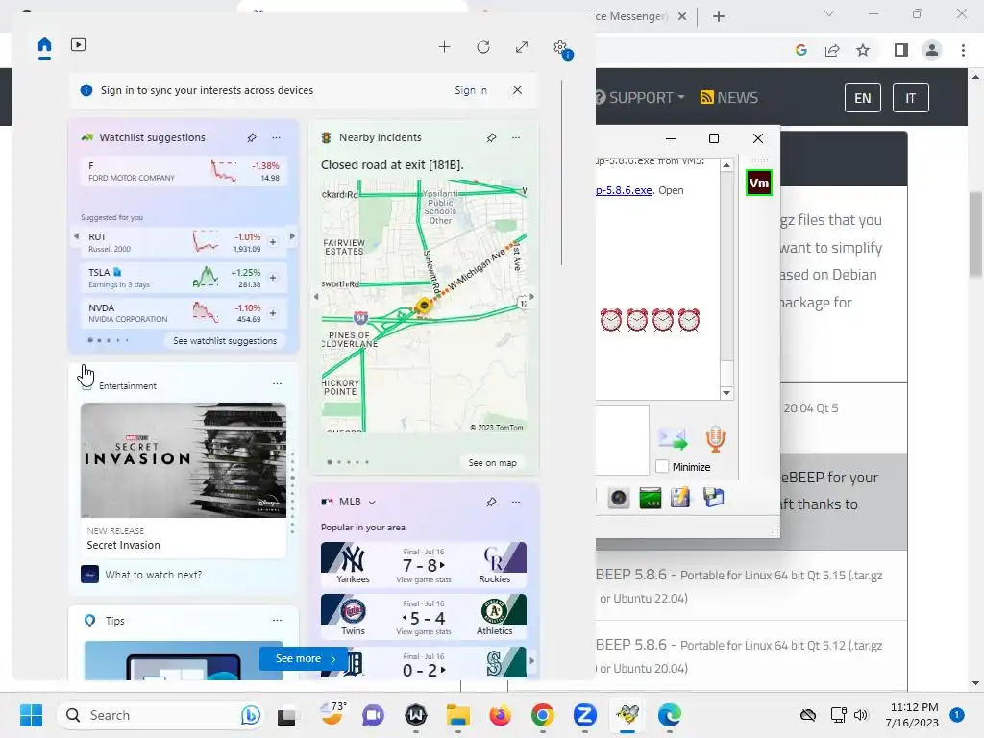Click the See more button
The image size is (984, 738).
click(x=304, y=658)
